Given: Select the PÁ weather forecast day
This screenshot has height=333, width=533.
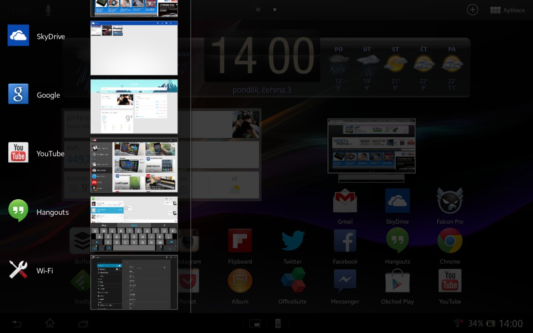Looking at the screenshot, I should [x=452, y=68].
